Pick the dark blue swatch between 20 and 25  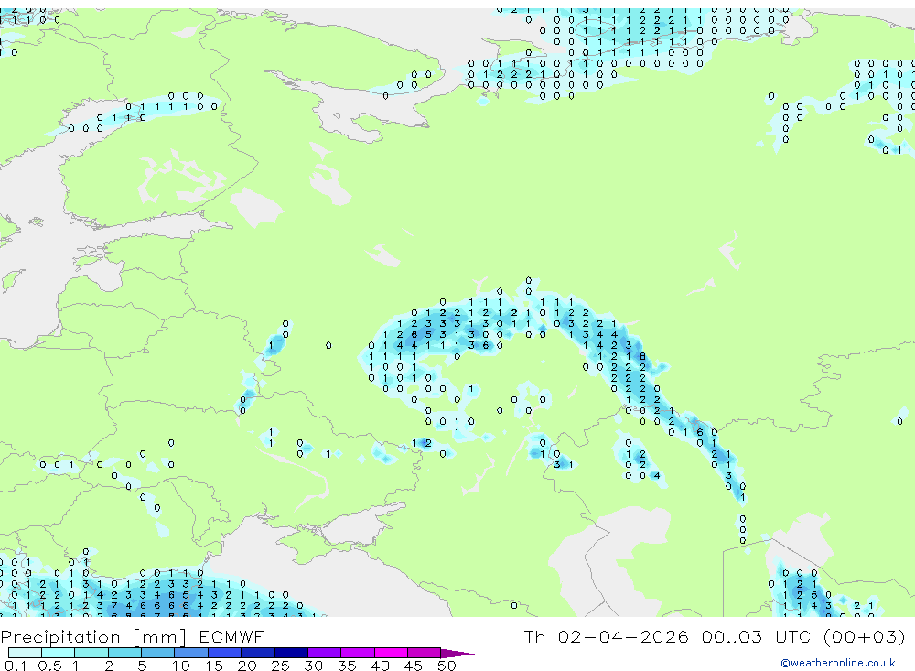(x=257, y=653)
